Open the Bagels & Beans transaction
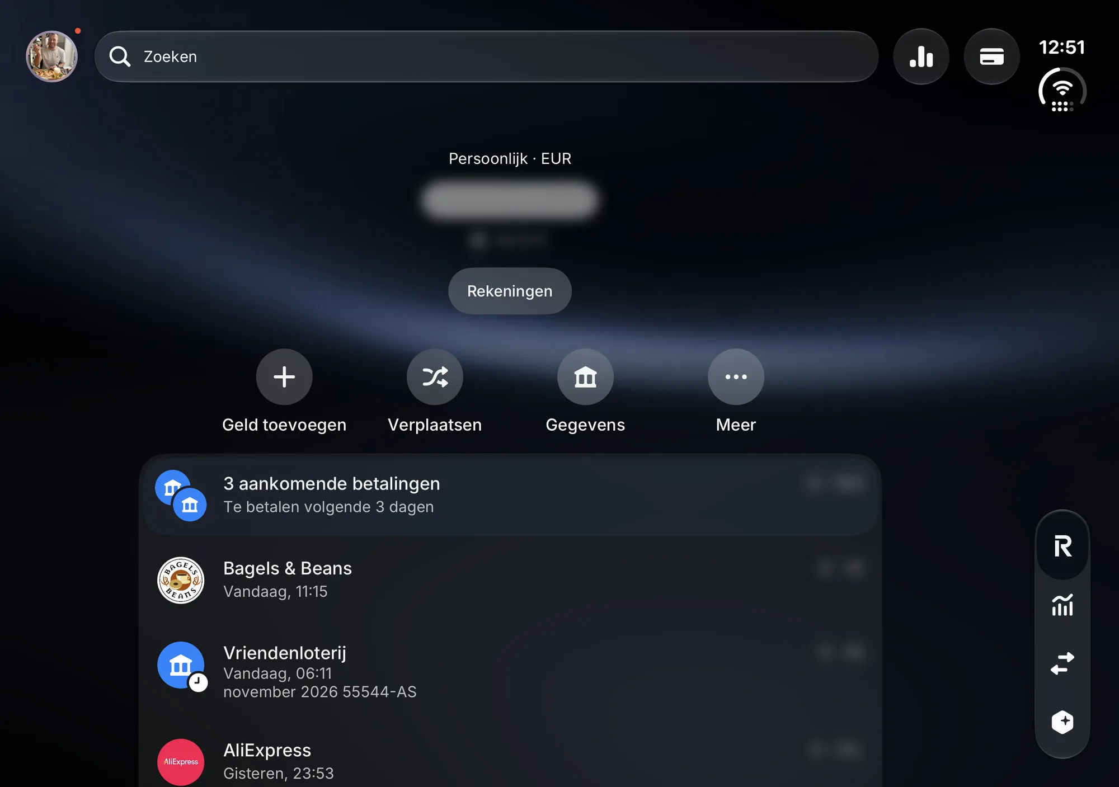 point(510,580)
